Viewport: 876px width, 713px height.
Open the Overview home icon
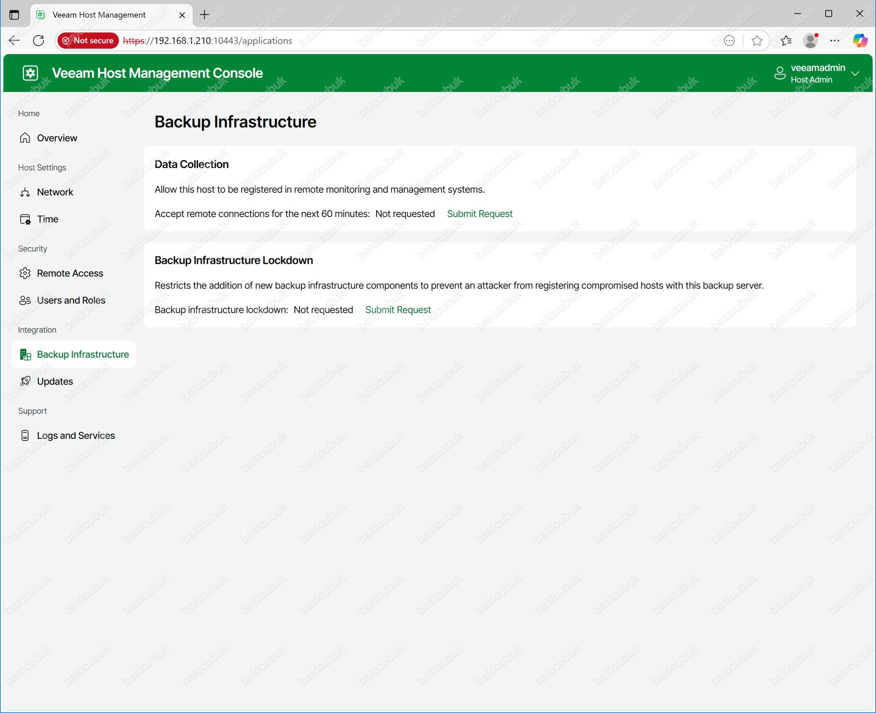point(25,138)
